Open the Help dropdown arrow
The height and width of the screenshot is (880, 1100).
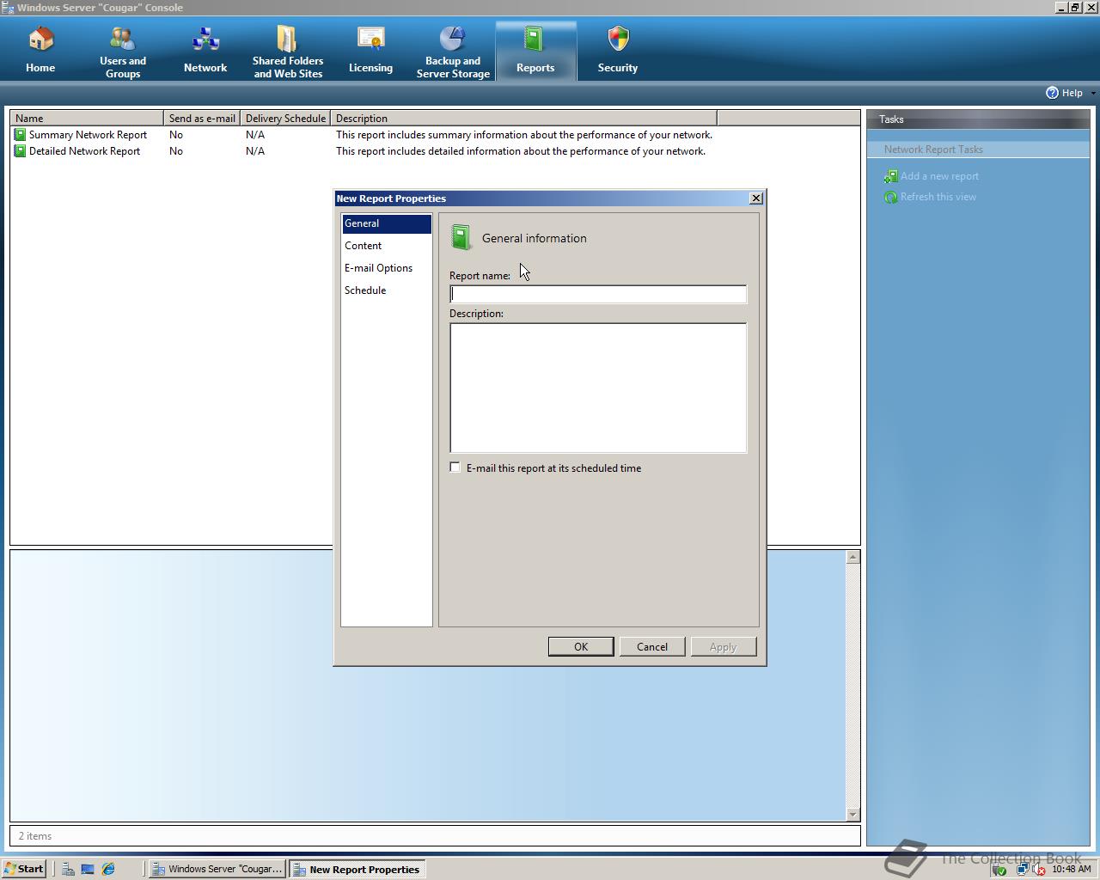(x=1093, y=93)
